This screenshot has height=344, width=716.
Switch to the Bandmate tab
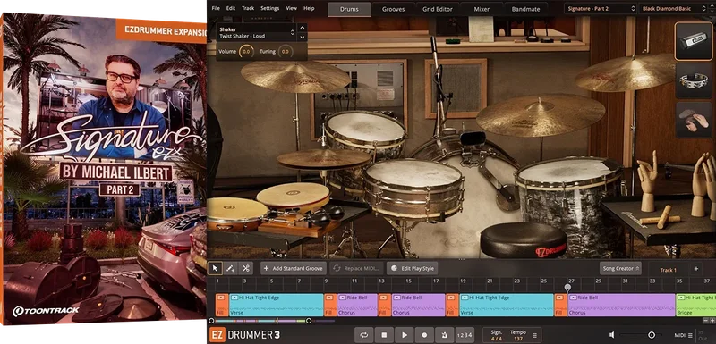click(525, 9)
